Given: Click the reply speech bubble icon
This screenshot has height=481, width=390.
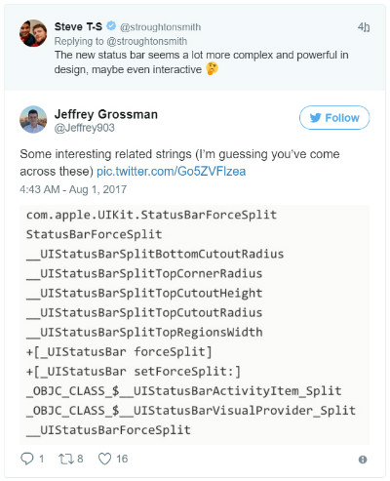Looking at the screenshot, I should click(x=27, y=459).
